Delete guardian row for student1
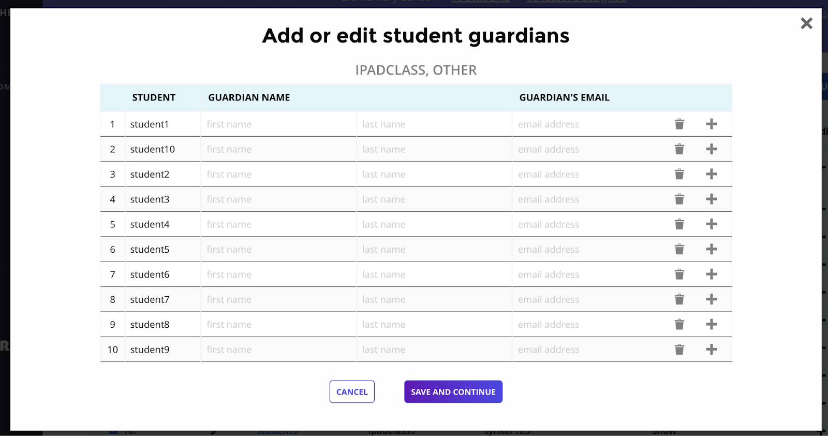Image resolution: width=828 pixels, height=436 pixels. (679, 124)
